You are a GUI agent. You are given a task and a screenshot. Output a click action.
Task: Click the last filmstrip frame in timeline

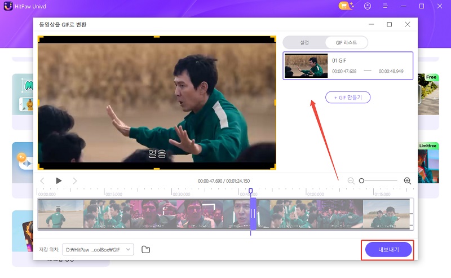coord(386,214)
